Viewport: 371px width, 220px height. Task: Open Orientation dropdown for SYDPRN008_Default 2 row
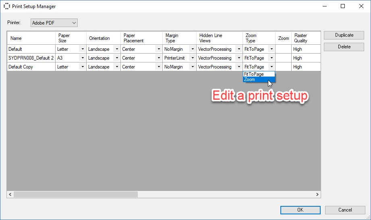coord(117,58)
